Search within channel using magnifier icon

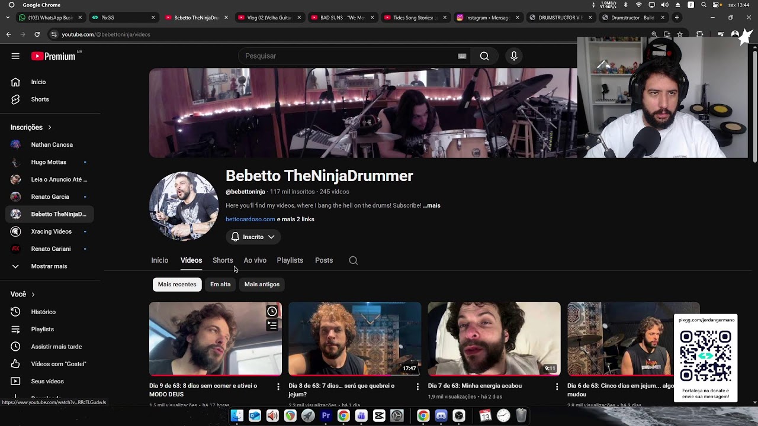click(x=354, y=260)
